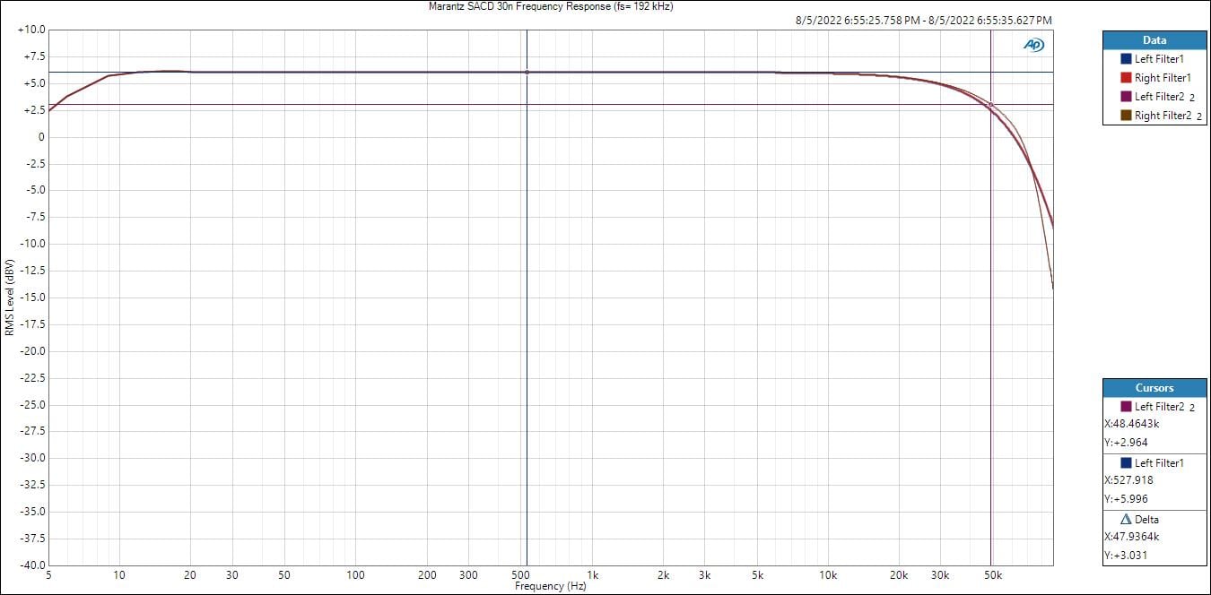Image resolution: width=1211 pixels, height=595 pixels.
Task: Click the cursor marker point near 500 Hz
Action: 527,73
